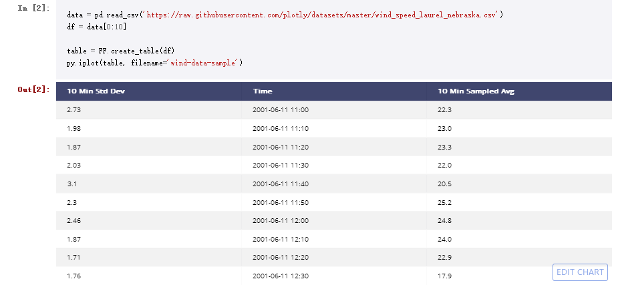Click the line 'table = FF.create_table(df)'
Screen dimensions: 622x287
[x=120, y=51]
